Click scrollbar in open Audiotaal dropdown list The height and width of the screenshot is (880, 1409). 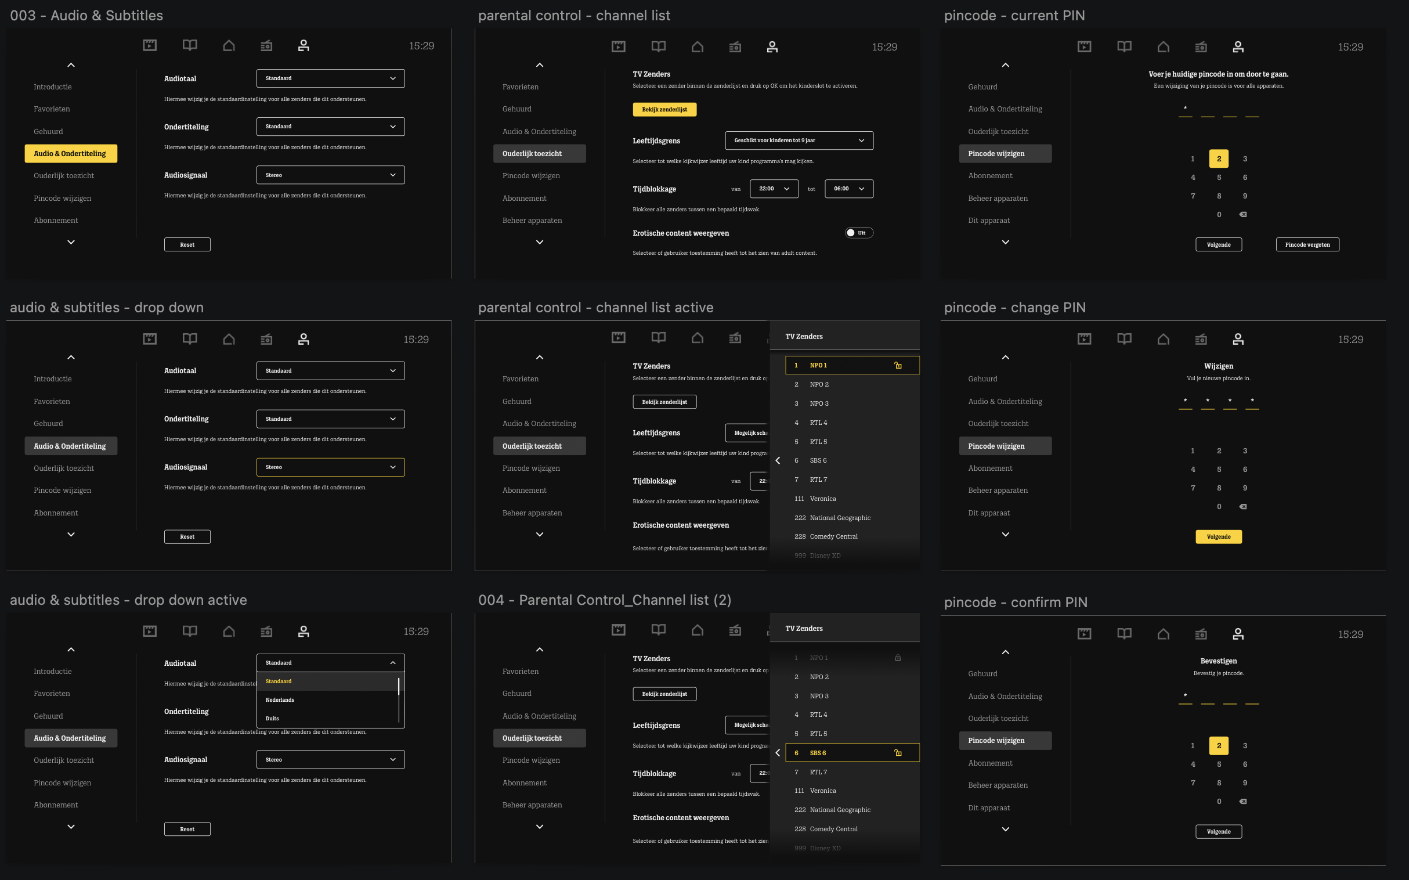coord(399,687)
